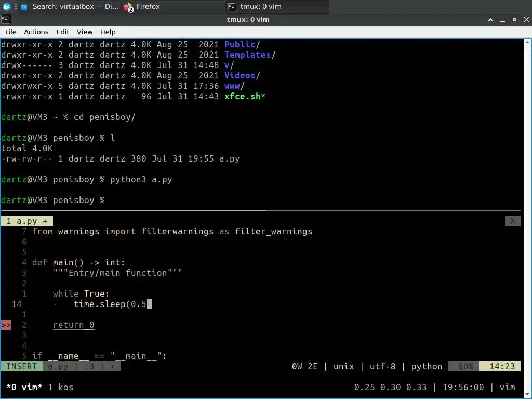Click the 'total 4.0K' output line

[27, 148]
